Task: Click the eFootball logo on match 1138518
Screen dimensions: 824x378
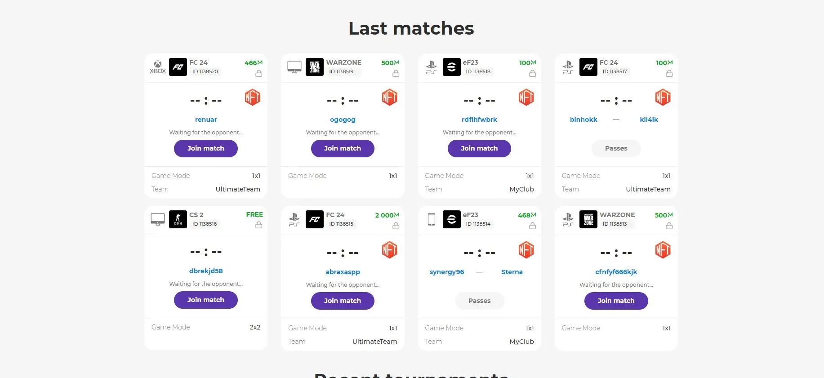Action: 451,67
